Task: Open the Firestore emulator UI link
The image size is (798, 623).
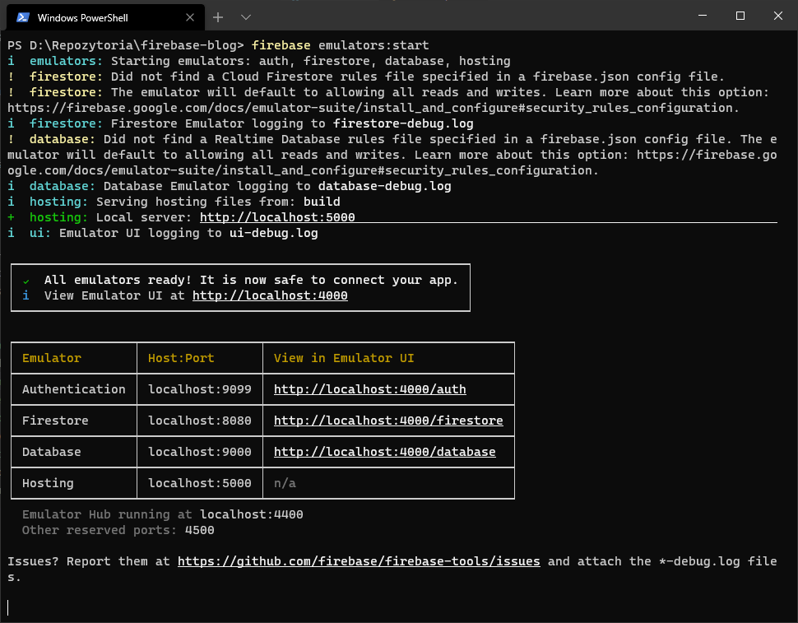Action: pos(387,421)
